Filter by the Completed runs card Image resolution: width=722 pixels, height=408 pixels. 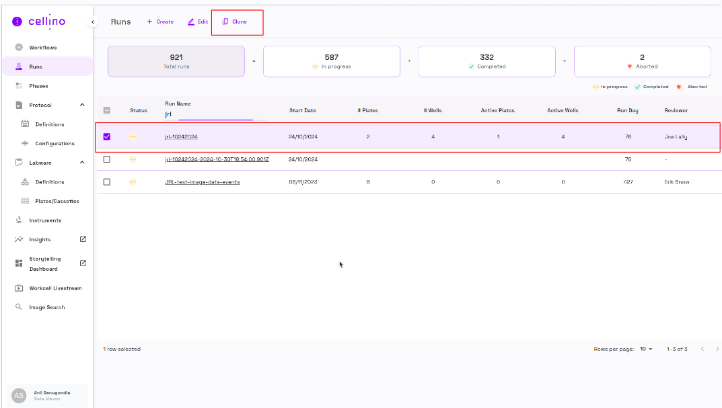click(486, 62)
